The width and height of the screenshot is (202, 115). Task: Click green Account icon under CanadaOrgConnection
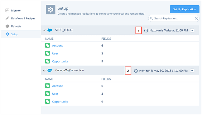pyautogui.click(x=47, y=86)
